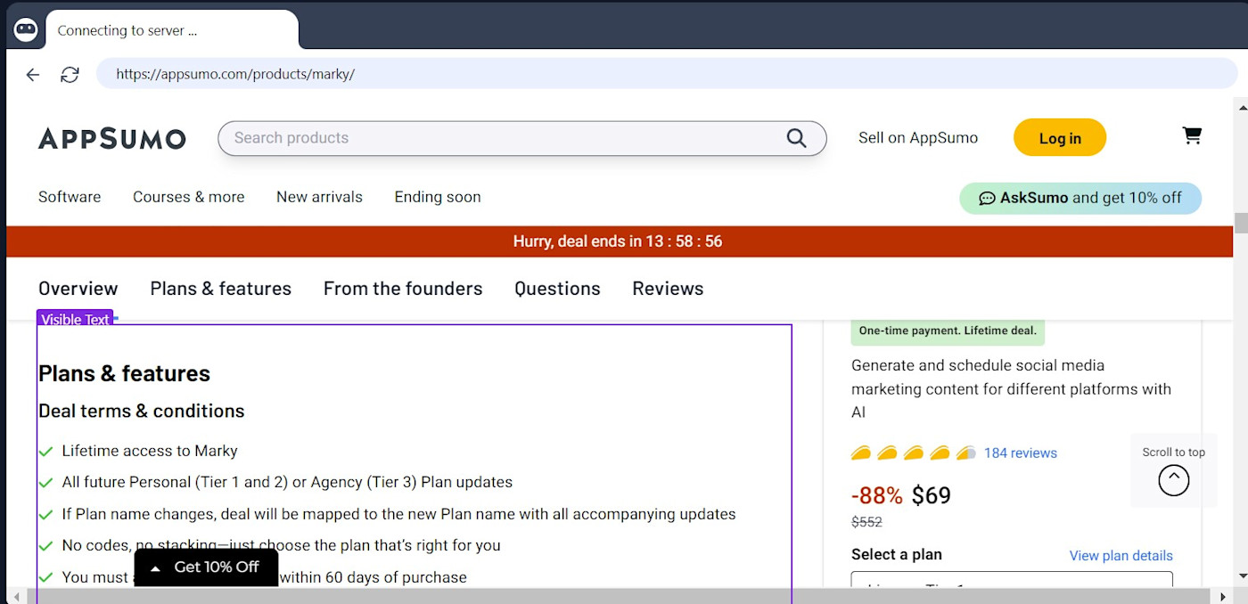Click the browser back arrow
This screenshot has height=604, width=1248.
click(33, 75)
